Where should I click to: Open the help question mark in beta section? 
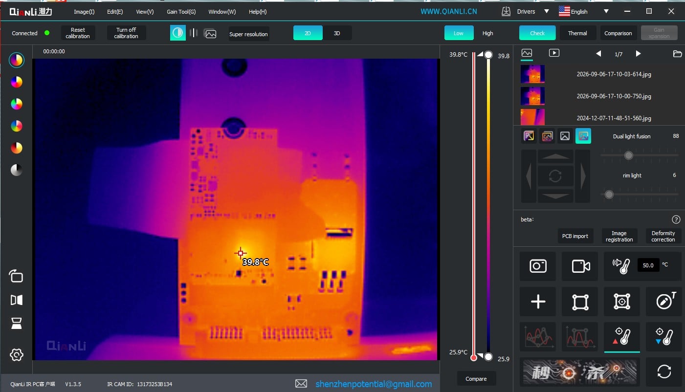676,219
